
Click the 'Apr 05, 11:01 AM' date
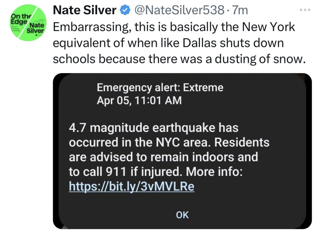[x=139, y=100]
